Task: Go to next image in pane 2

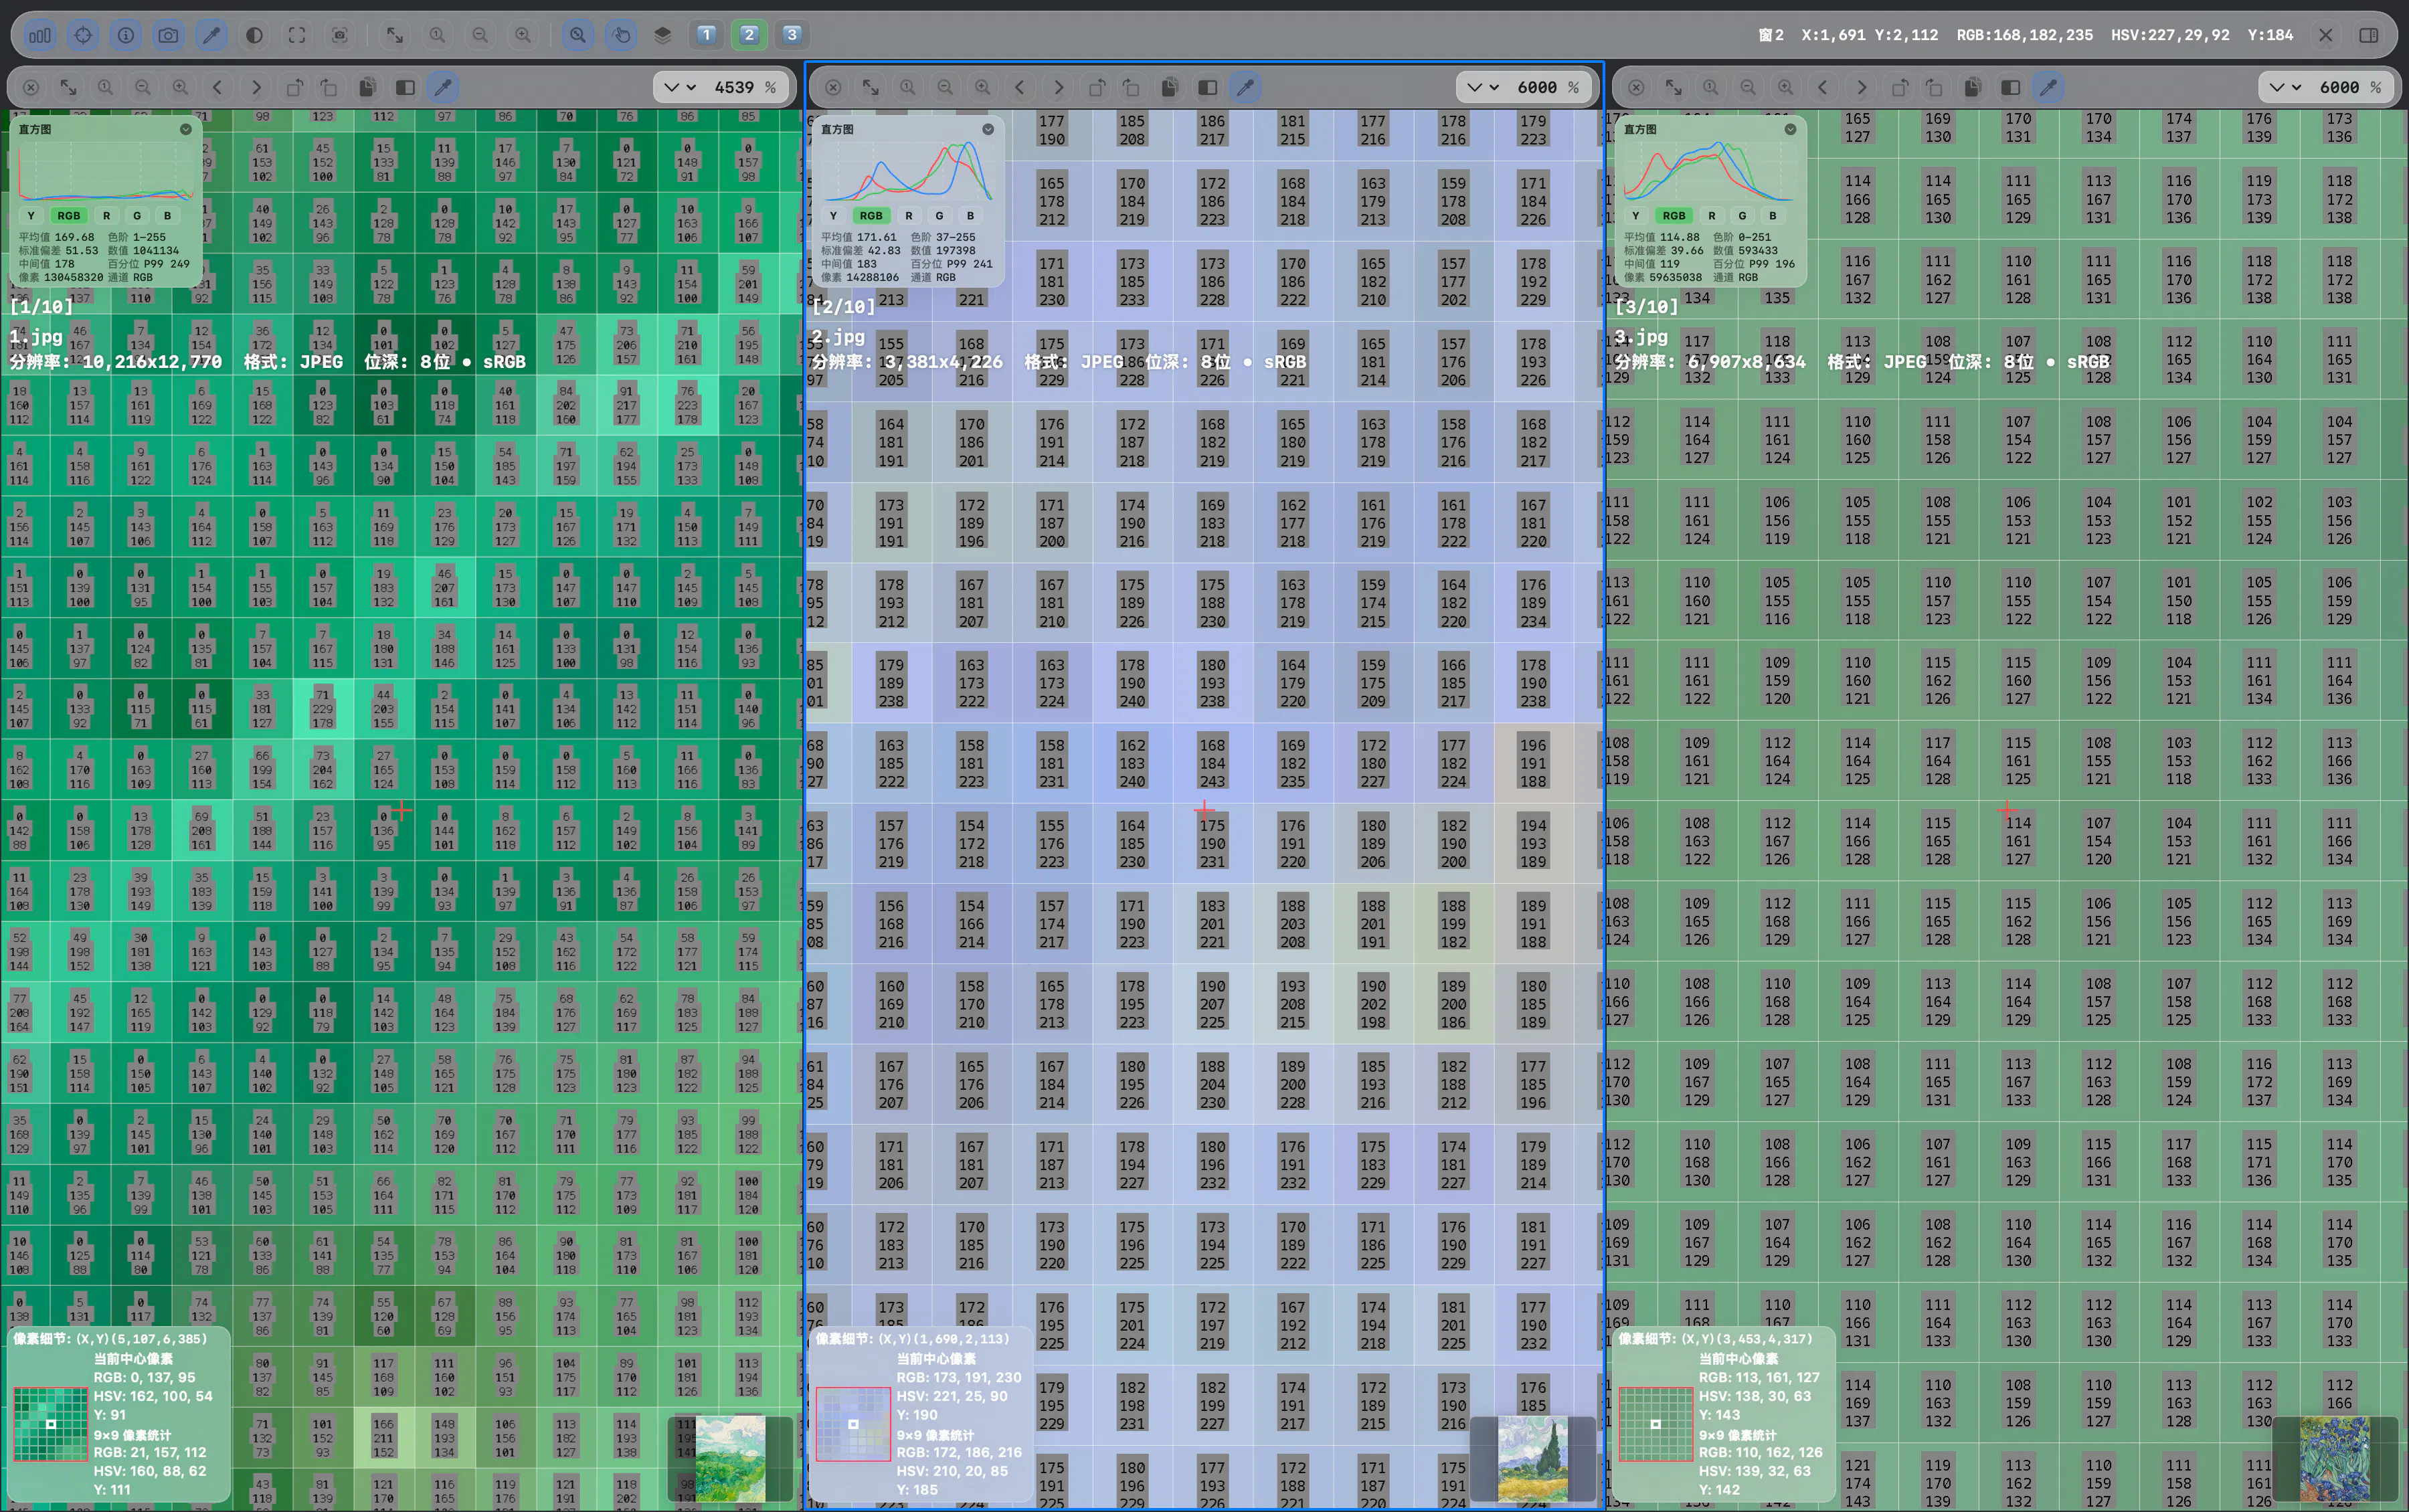Action: click(x=1059, y=87)
